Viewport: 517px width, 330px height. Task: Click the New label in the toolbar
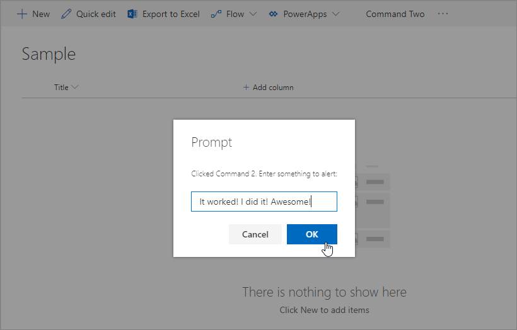(x=41, y=14)
